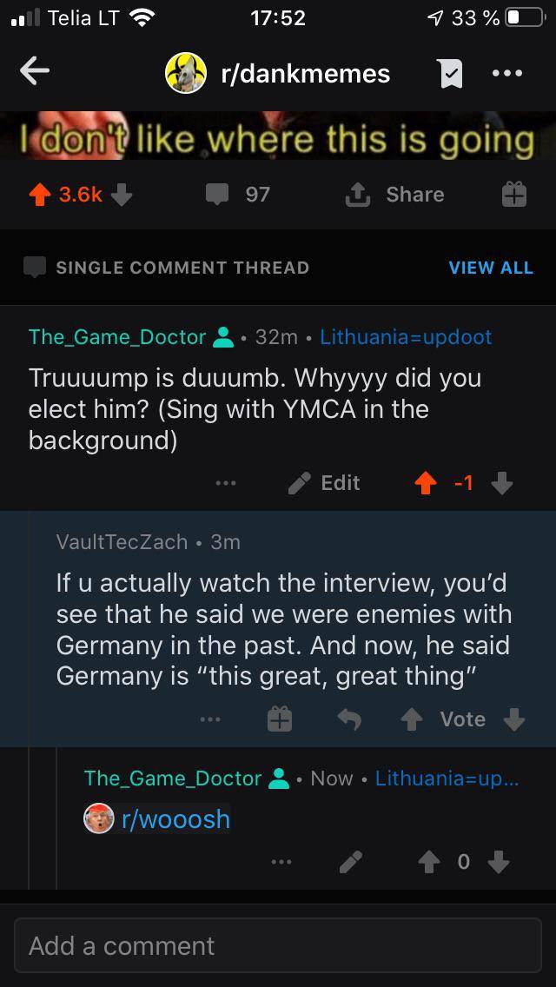Image resolution: width=556 pixels, height=987 pixels.
Task: Open the r/dankmemes subreddit avatar
Action: click(x=185, y=73)
